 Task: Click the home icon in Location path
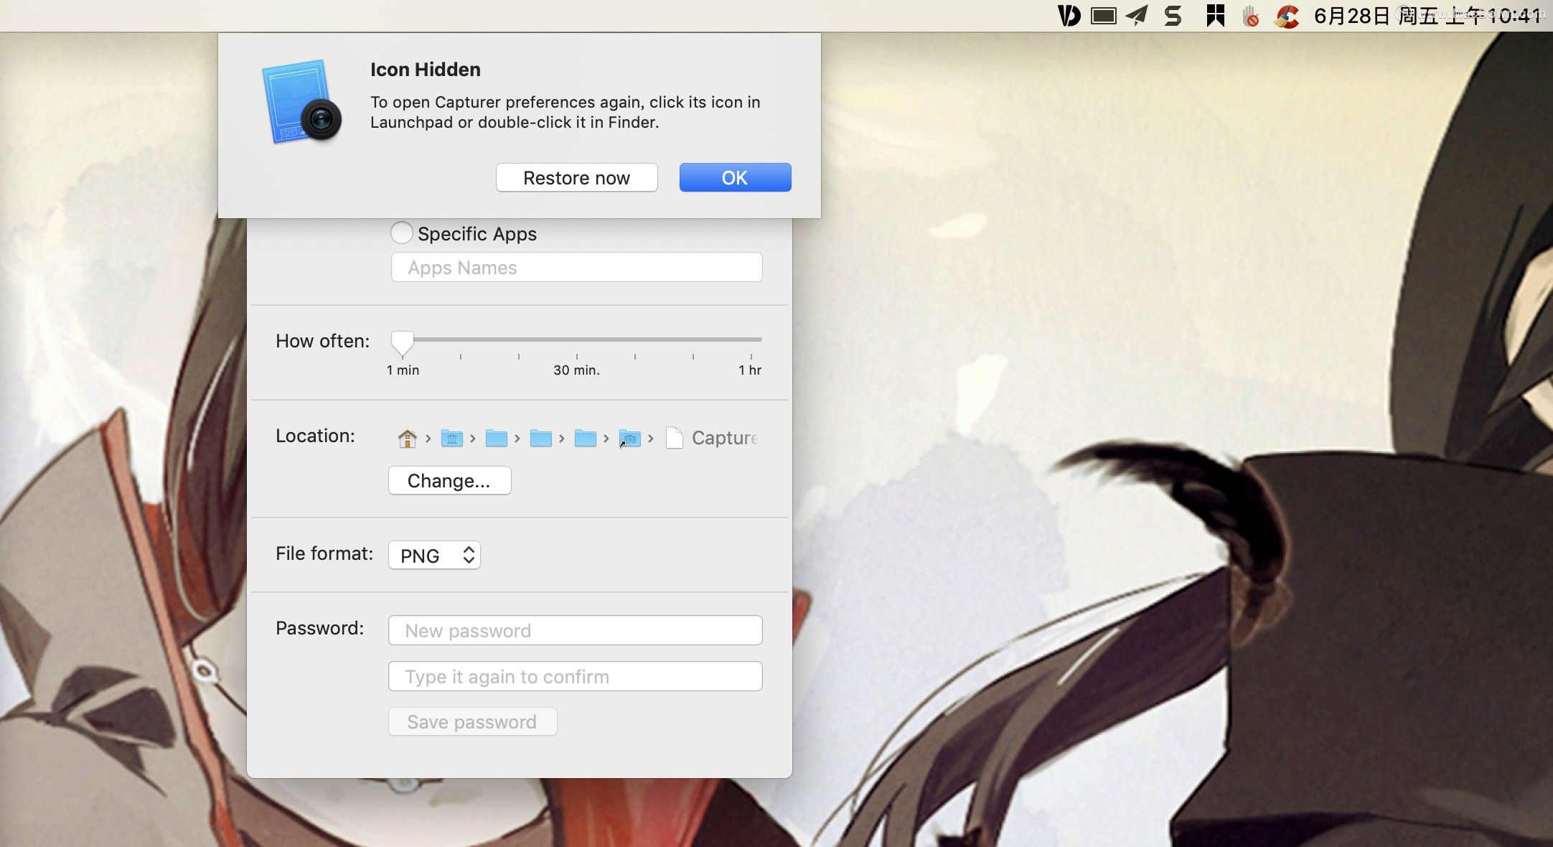point(407,438)
